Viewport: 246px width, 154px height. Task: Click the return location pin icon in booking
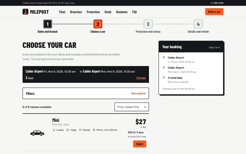[164, 67]
